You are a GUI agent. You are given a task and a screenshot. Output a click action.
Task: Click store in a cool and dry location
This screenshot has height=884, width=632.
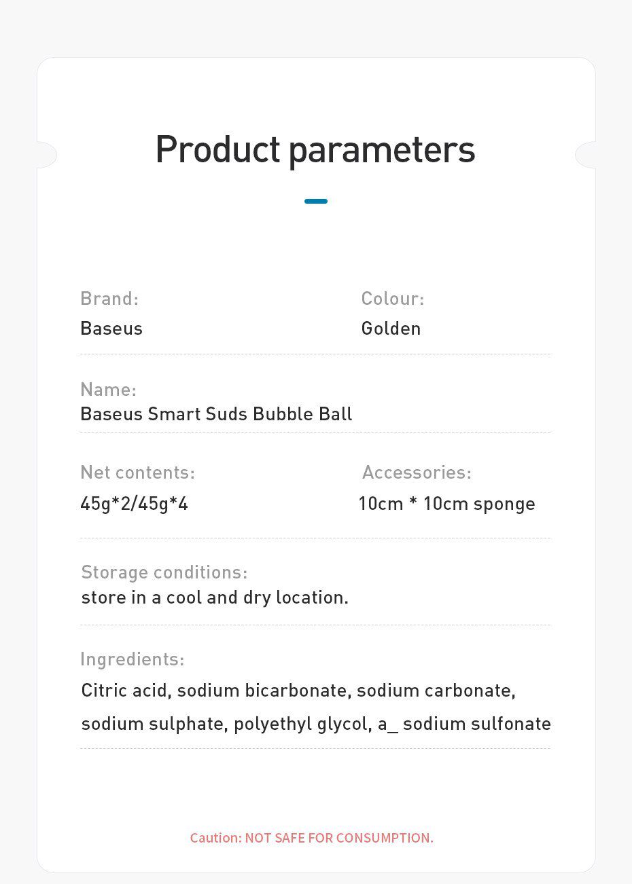tap(215, 597)
